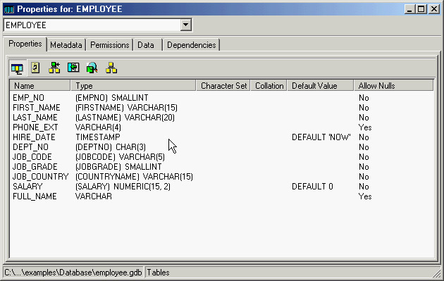Sort by the Name column header
Image resolution: width=444 pixels, height=281 pixels.
click(40, 85)
